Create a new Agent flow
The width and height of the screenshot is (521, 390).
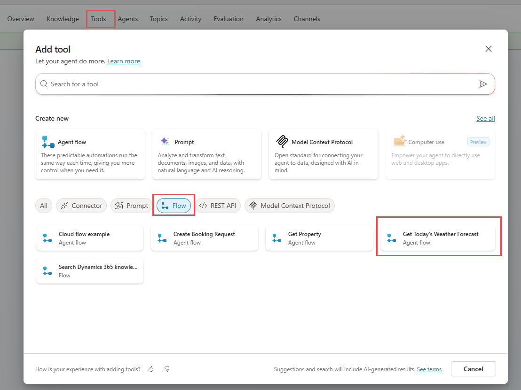click(90, 154)
